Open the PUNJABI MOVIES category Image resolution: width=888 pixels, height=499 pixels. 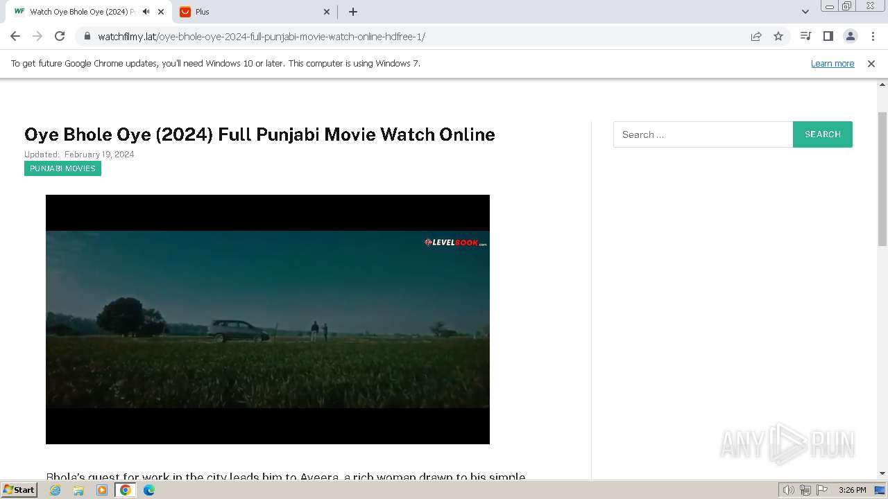pos(62,168)
